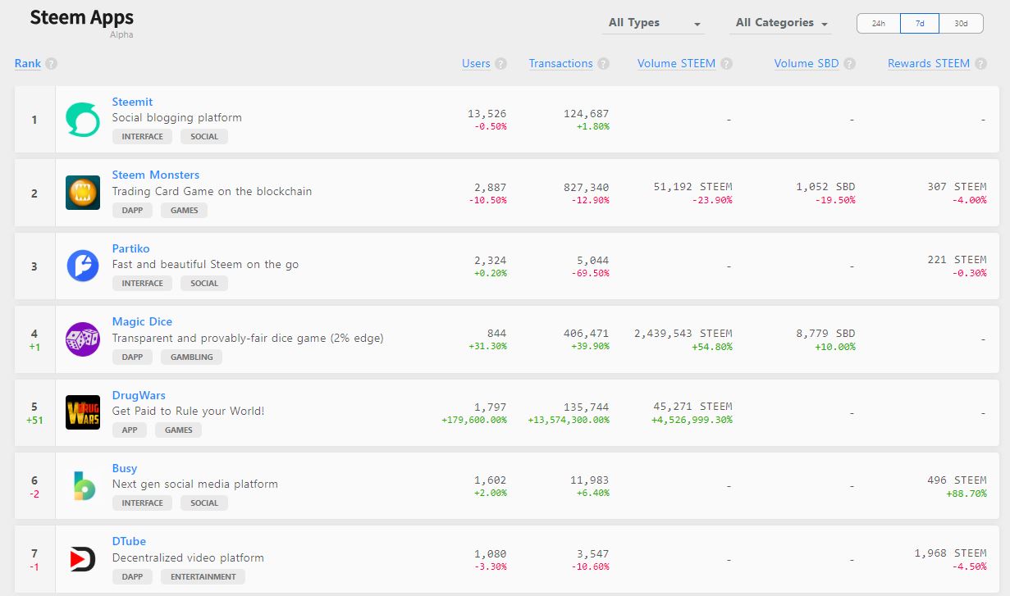Click the GAMES tag under Steem Monsters

(185, 210)
